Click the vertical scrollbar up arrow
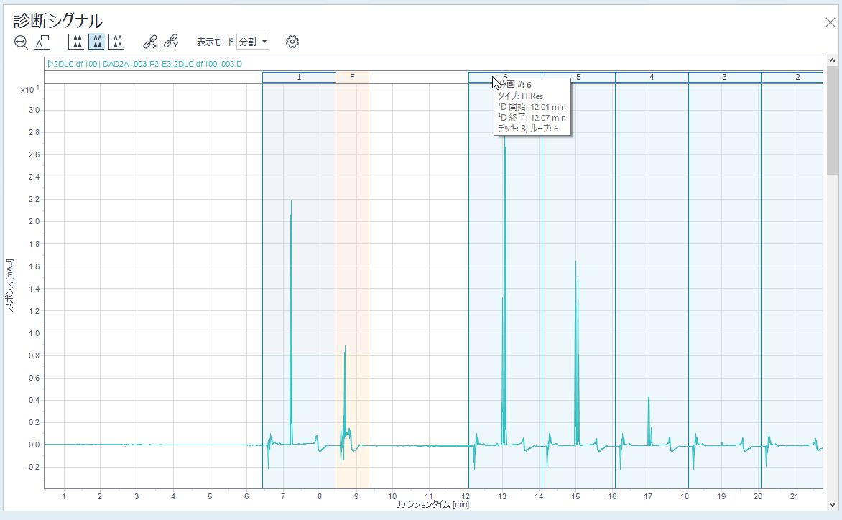 833,60
